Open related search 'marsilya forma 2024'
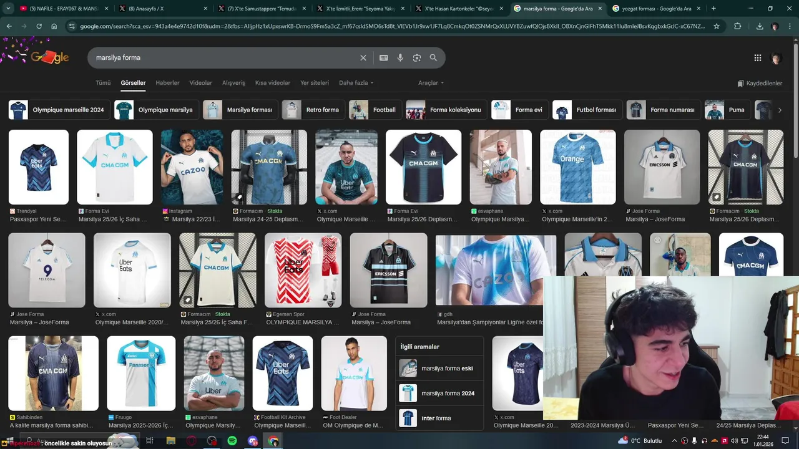Viewport: 799px width, 449px height. [x=439, y=393]
